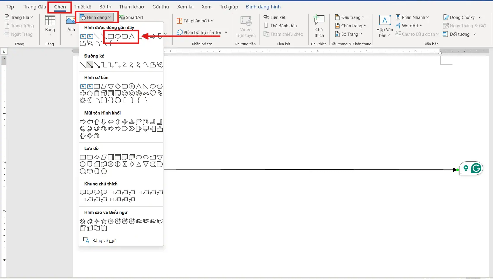Select the oval shape under Hình cơ bản

click(153, 86)
